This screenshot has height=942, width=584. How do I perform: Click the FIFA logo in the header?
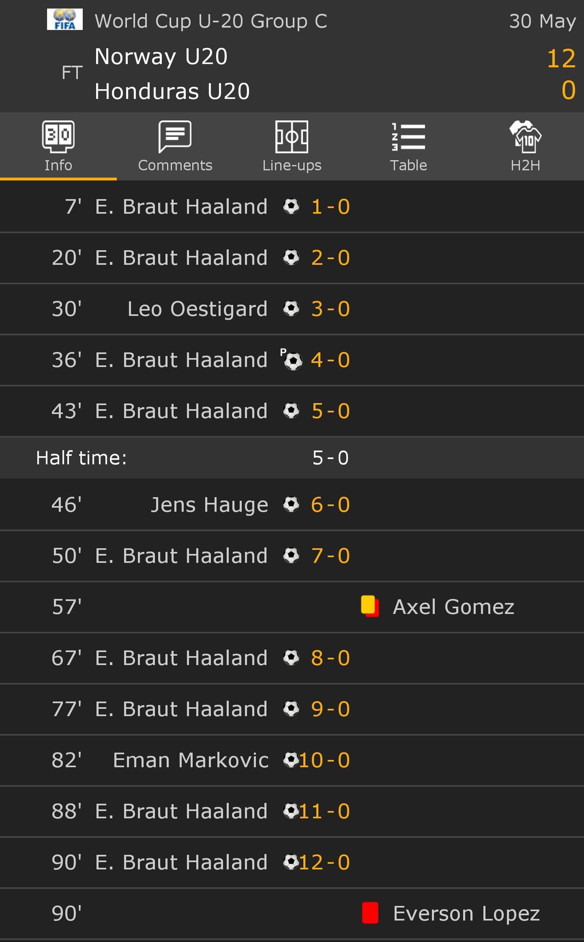65,20
